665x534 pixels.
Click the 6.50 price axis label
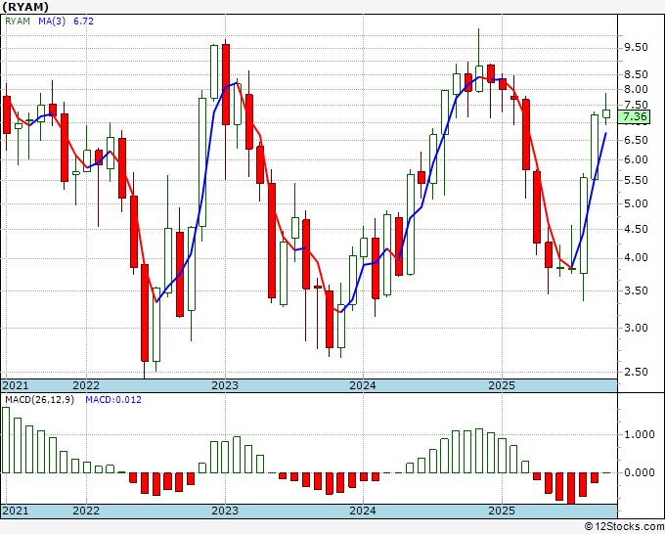coord(636,140)
